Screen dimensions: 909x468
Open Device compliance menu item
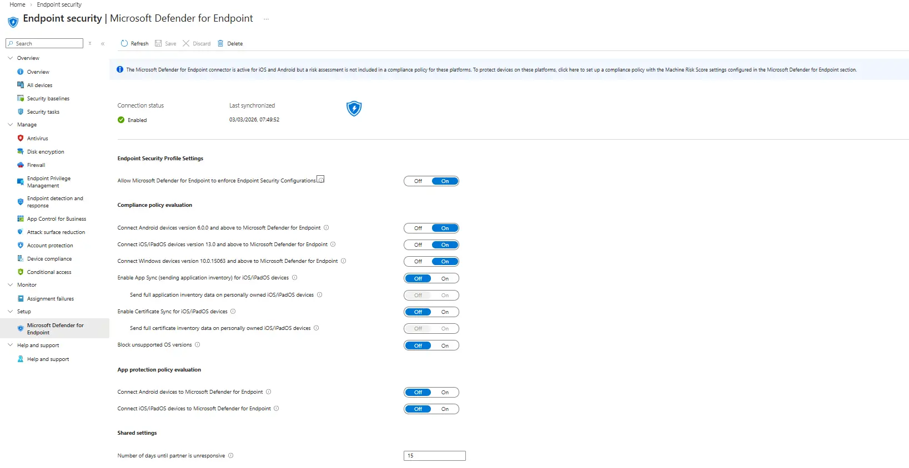(49, 259)
